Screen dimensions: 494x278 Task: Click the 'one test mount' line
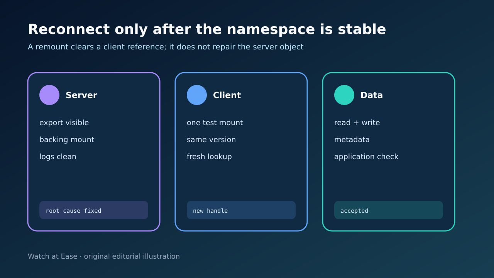215,122
